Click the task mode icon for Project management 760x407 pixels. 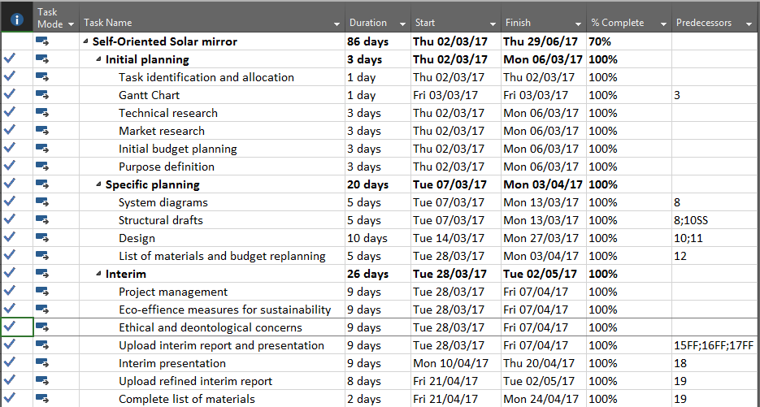[x=42, y=292]
